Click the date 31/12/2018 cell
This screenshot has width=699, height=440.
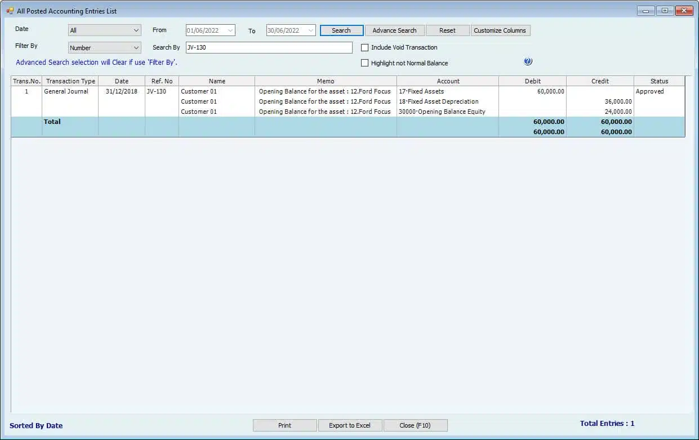(122, 91)
